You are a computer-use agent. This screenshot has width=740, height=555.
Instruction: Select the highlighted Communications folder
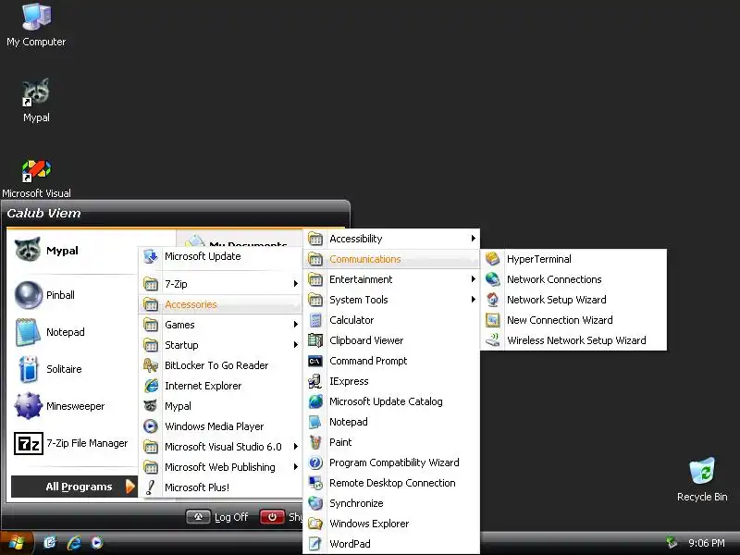tap(391, 259)
